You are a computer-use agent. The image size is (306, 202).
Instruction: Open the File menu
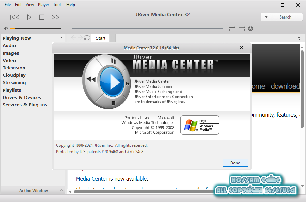[x=8, y=5]
